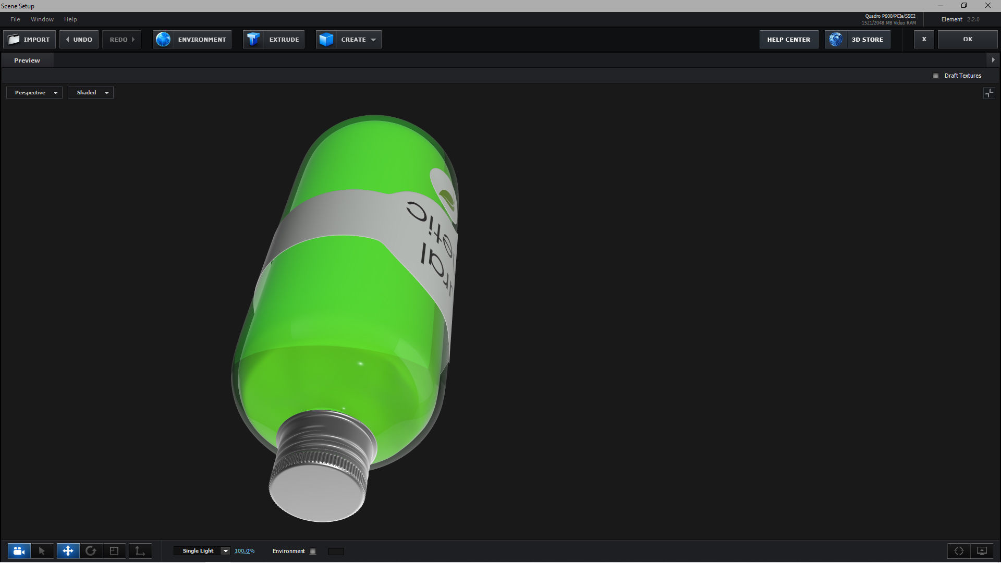Click the anchor point axis tool
Screen dimensions: 1001x563
140,551
